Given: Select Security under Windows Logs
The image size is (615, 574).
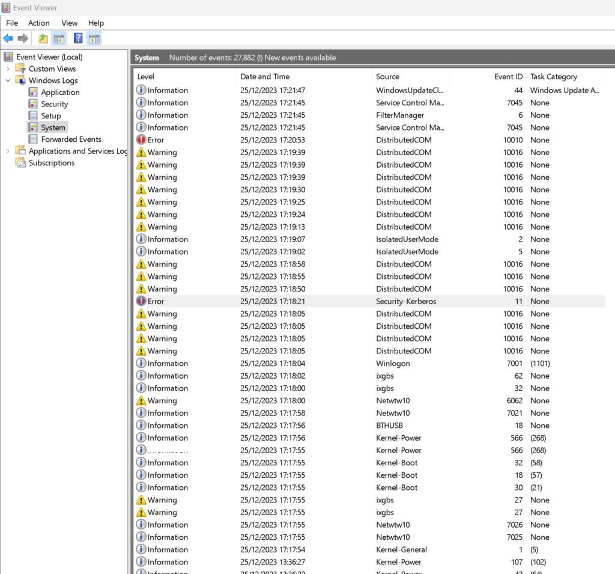Looking at the screenshot, I should tap(55, 104).
